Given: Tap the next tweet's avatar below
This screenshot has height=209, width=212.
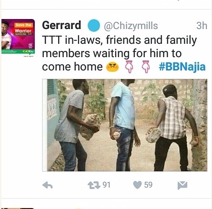Looking at the screenshot, I should click(18, 208).
